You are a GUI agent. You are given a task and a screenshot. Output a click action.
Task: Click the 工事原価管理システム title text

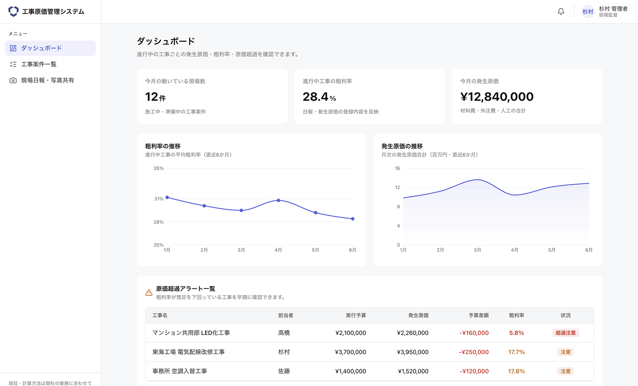click(x=53, y=12)
